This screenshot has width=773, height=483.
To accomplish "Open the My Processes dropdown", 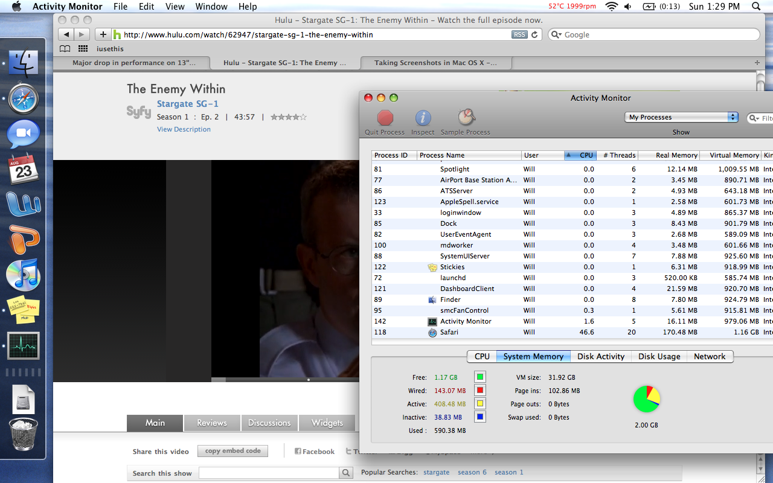I will pos(681,117).
